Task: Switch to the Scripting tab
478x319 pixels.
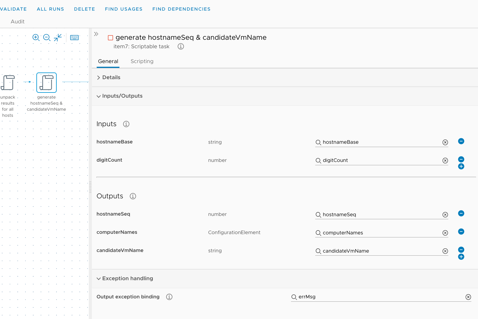Action: (142, 61)
